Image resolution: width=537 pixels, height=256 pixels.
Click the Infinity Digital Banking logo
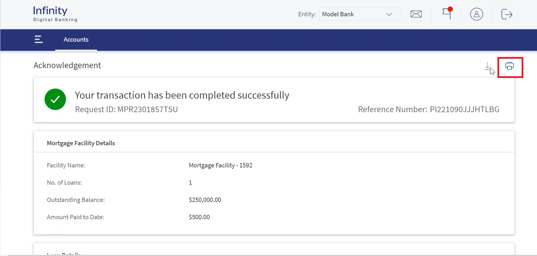(55, 14)
